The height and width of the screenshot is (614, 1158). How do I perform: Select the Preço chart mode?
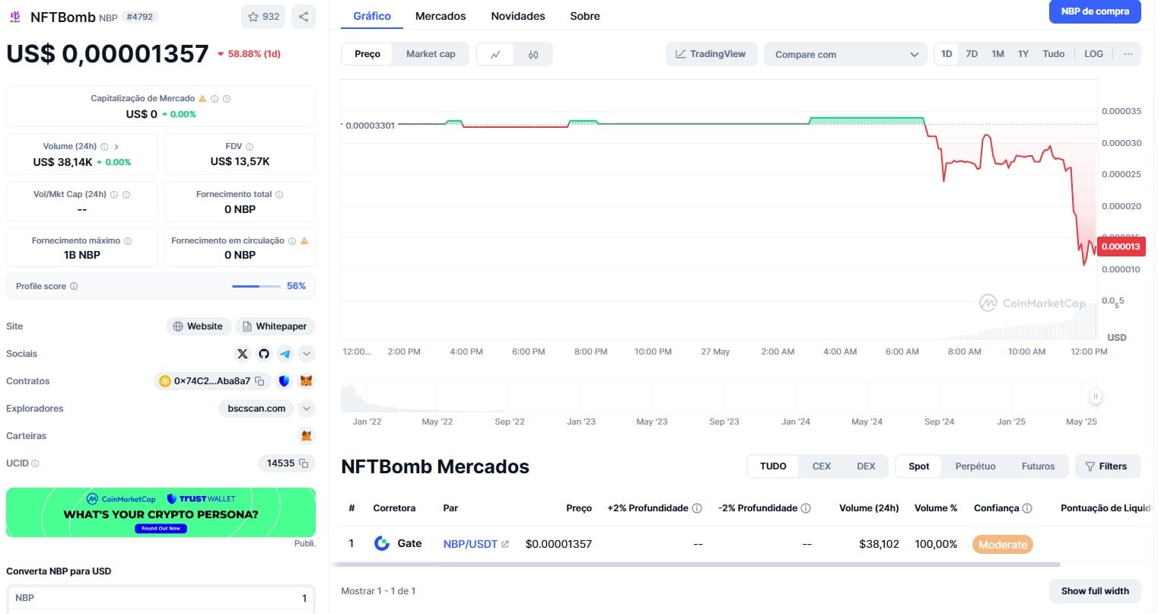click(x=367, y=54)
